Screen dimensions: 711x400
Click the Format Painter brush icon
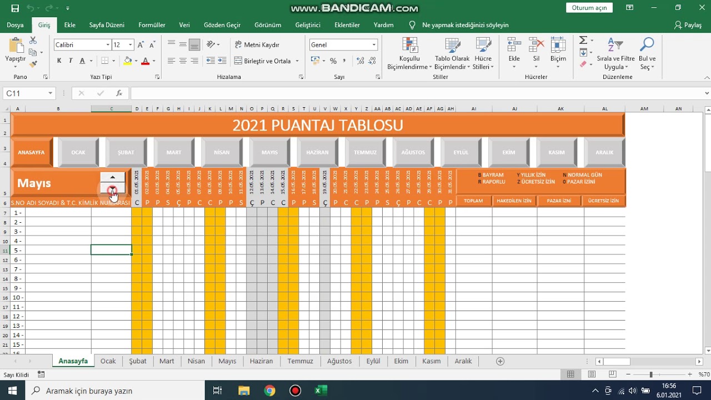pos(33,64)
